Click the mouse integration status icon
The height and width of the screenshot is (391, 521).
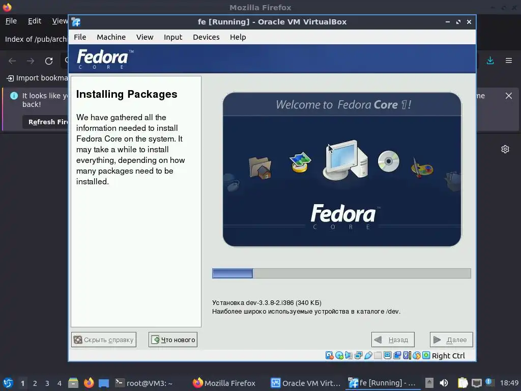coord(416,355)
